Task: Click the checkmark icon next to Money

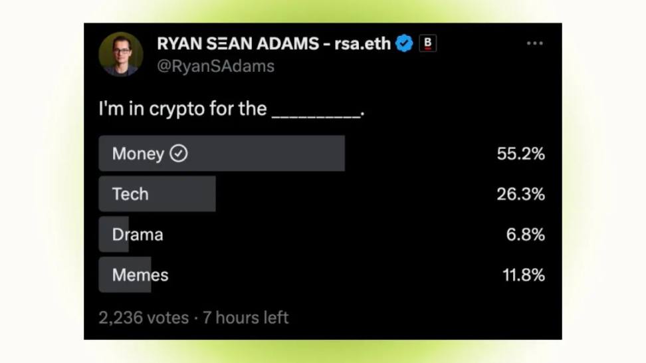Action: (178, 154)
